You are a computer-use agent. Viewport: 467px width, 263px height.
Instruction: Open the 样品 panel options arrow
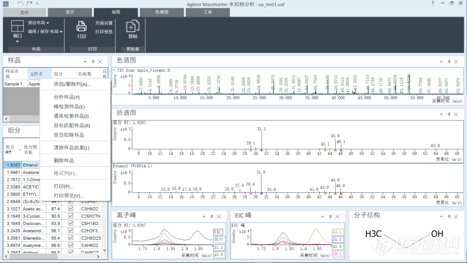coord(85,62)
